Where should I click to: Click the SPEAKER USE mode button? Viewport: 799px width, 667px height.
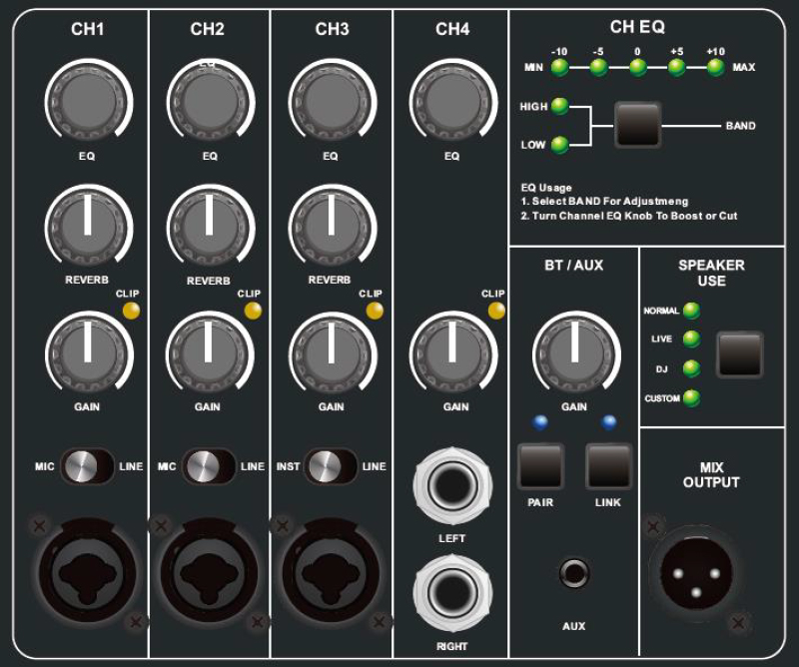[739, 354]
